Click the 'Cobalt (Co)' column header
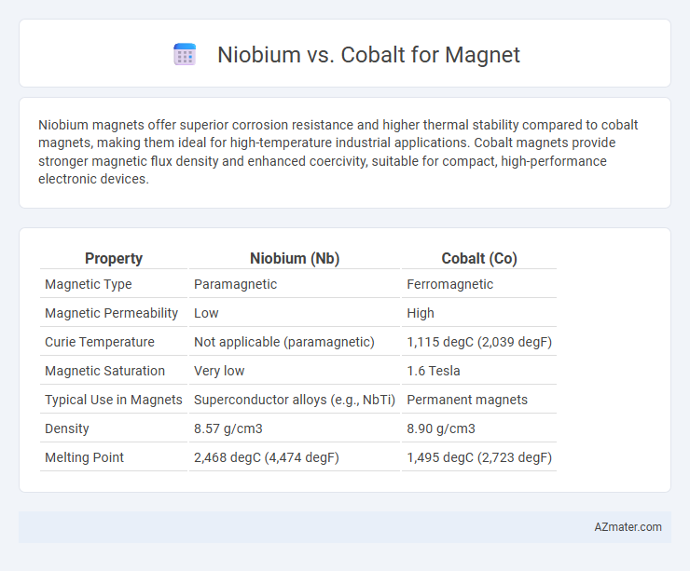 coord(478,258)
